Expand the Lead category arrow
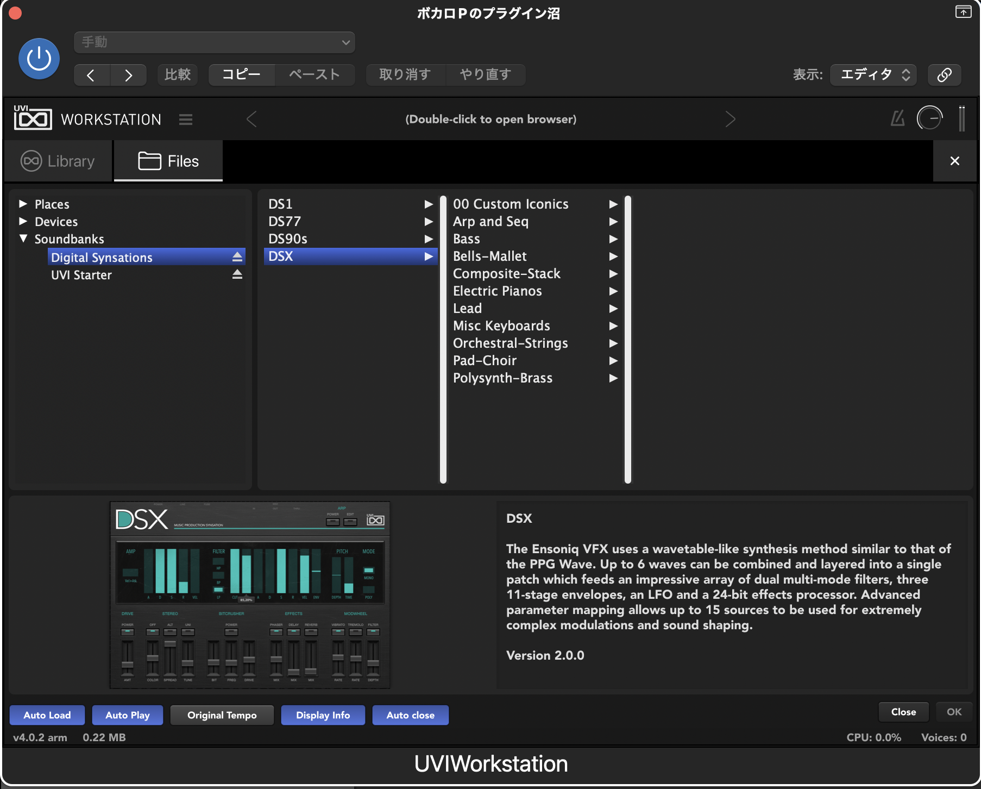The image size is (981, 789). click(613, 309)
